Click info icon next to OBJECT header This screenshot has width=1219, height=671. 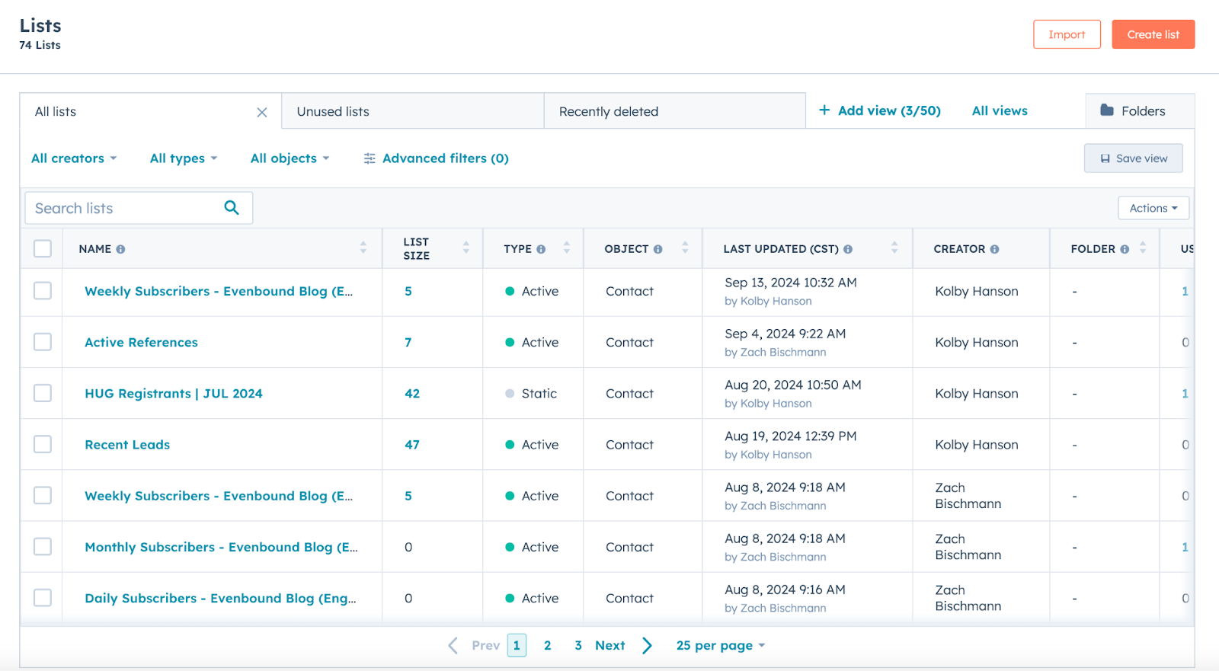tap(657, 249)
